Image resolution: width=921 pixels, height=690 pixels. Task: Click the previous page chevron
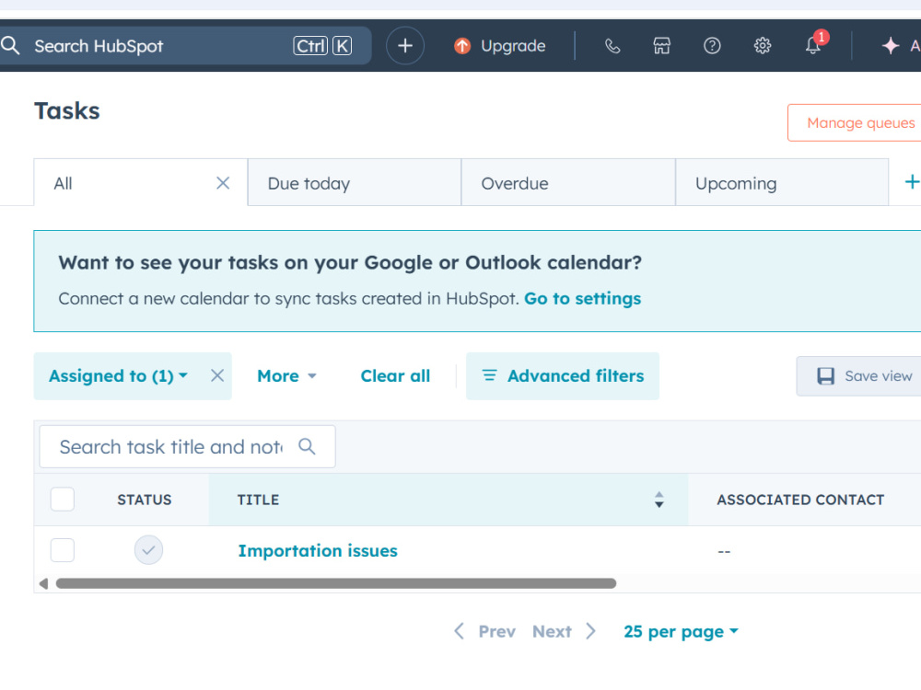point(460,631)
